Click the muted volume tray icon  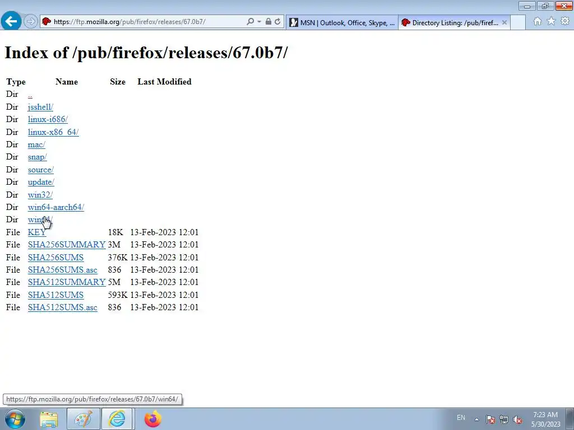pos(517,419)
